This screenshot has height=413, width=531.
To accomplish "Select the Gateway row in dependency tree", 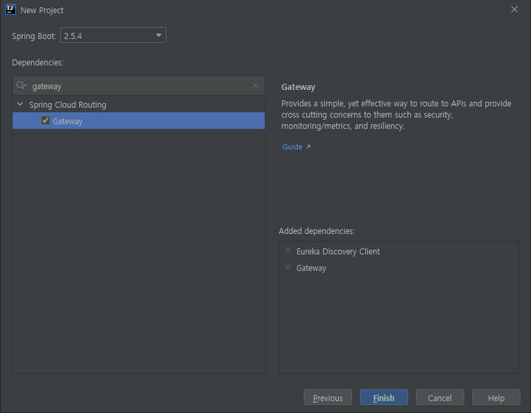I will pos(138,120).
